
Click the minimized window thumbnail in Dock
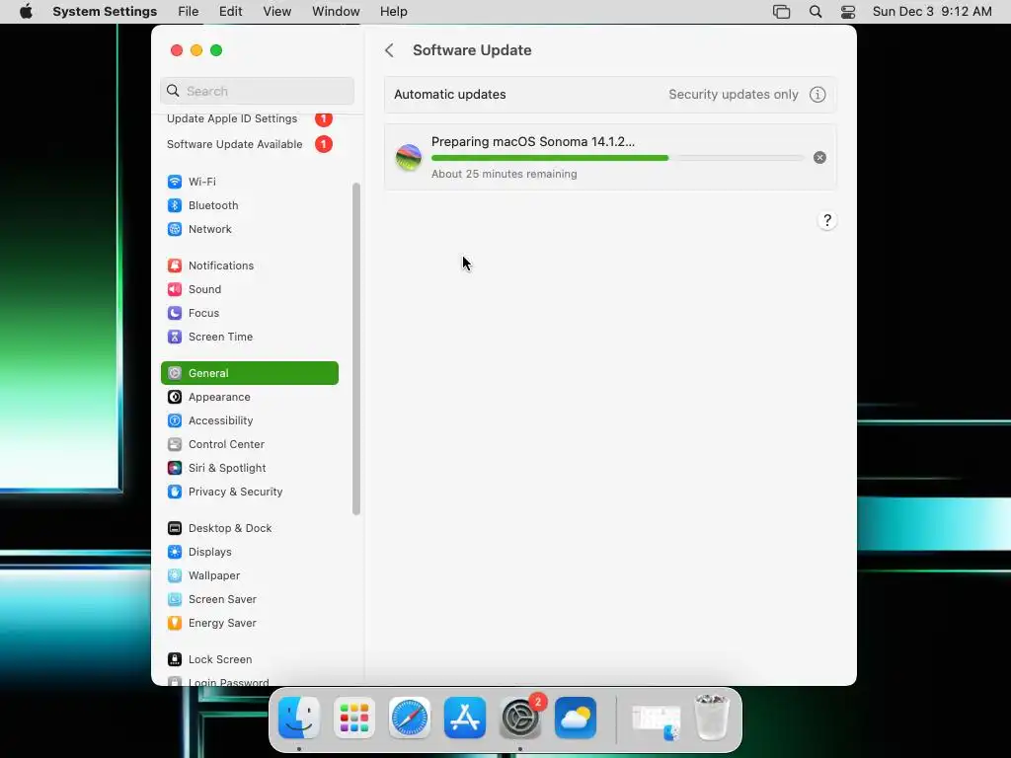[x=657, y=720]
